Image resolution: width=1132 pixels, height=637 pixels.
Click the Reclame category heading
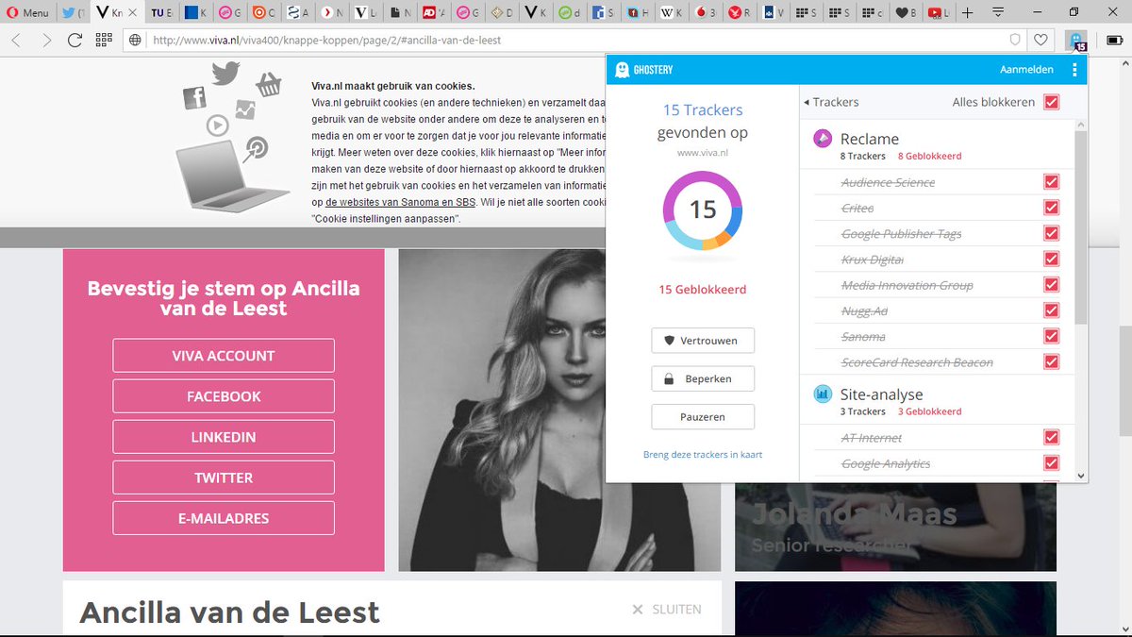pyautogui.click(x=870, y=139)
